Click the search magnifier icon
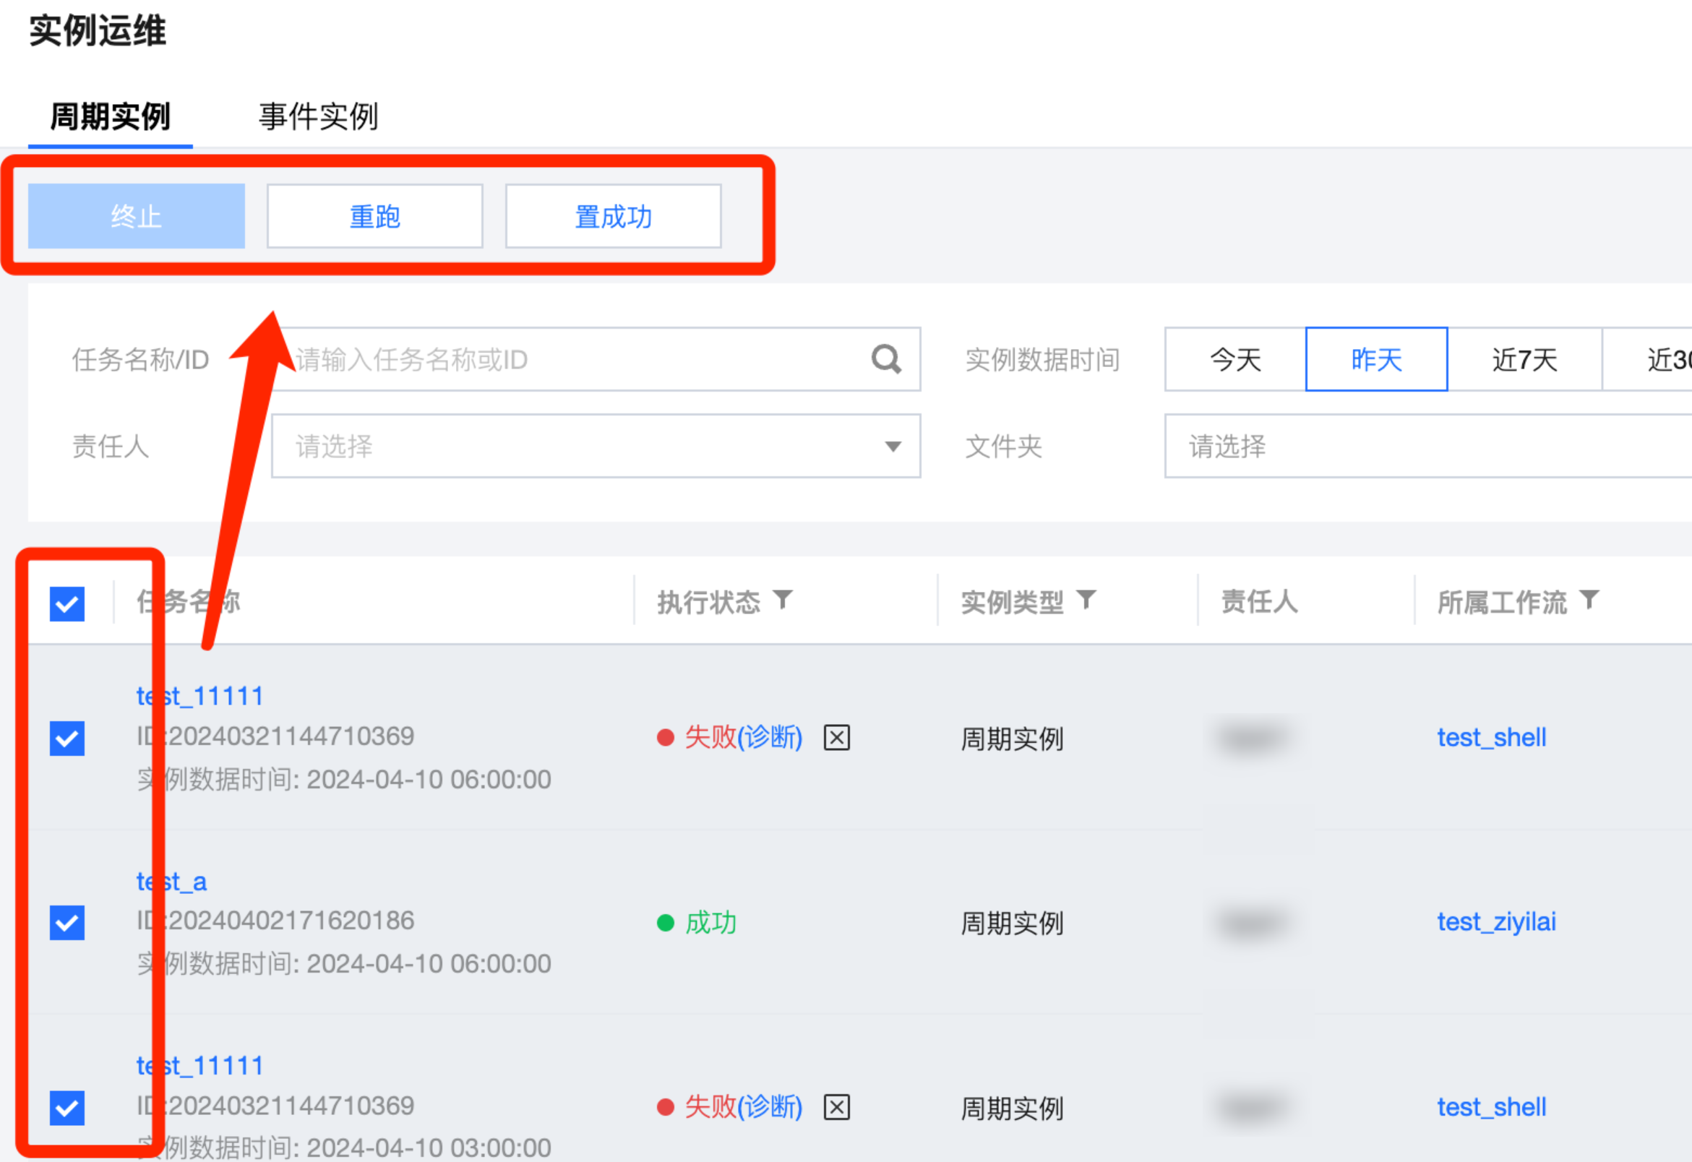Screen dimensions: 1692x1162 886,359
